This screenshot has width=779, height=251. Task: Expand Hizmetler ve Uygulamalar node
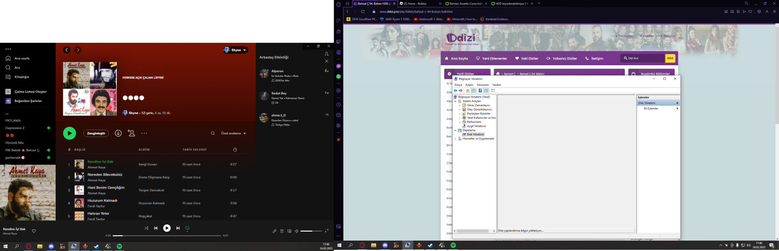coord(455,139)
